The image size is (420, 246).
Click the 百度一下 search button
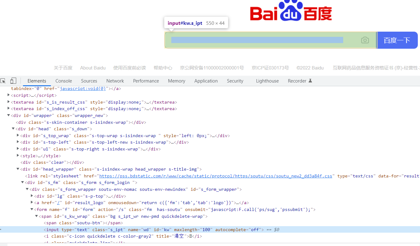point(397,40)
